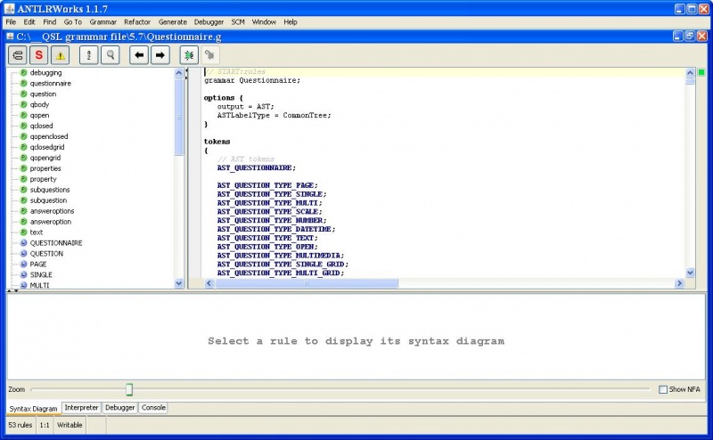The height and width of the screenshot is (440, 713).
Task: Open the Grammar menu
Action: [x=102, y=21]
